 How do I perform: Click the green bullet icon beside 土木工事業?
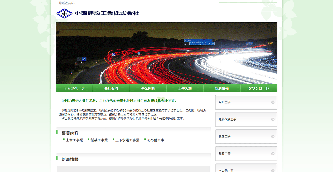[64, 140]
